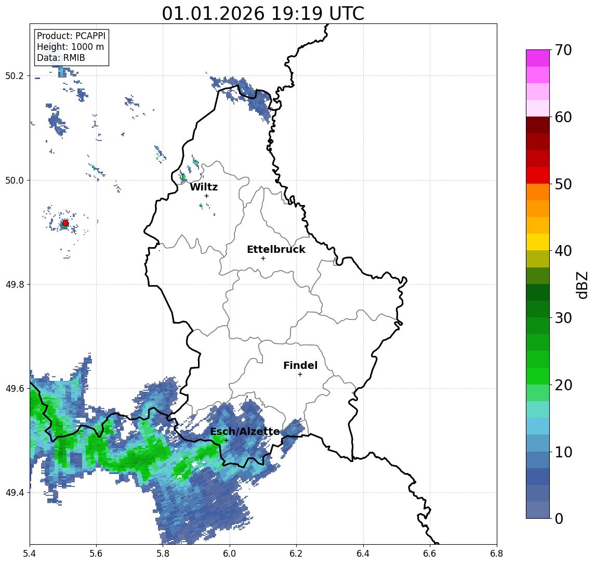The height and width of the screenshot is (564, 595).
Task: Click the dBZ colorbar label
Action: point(582,285)
